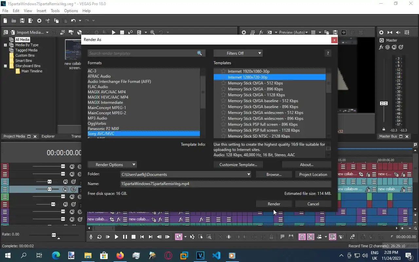The image size is (419, 262).
Task: Adjust playback Rate slider handle
Action: [54, 235]
